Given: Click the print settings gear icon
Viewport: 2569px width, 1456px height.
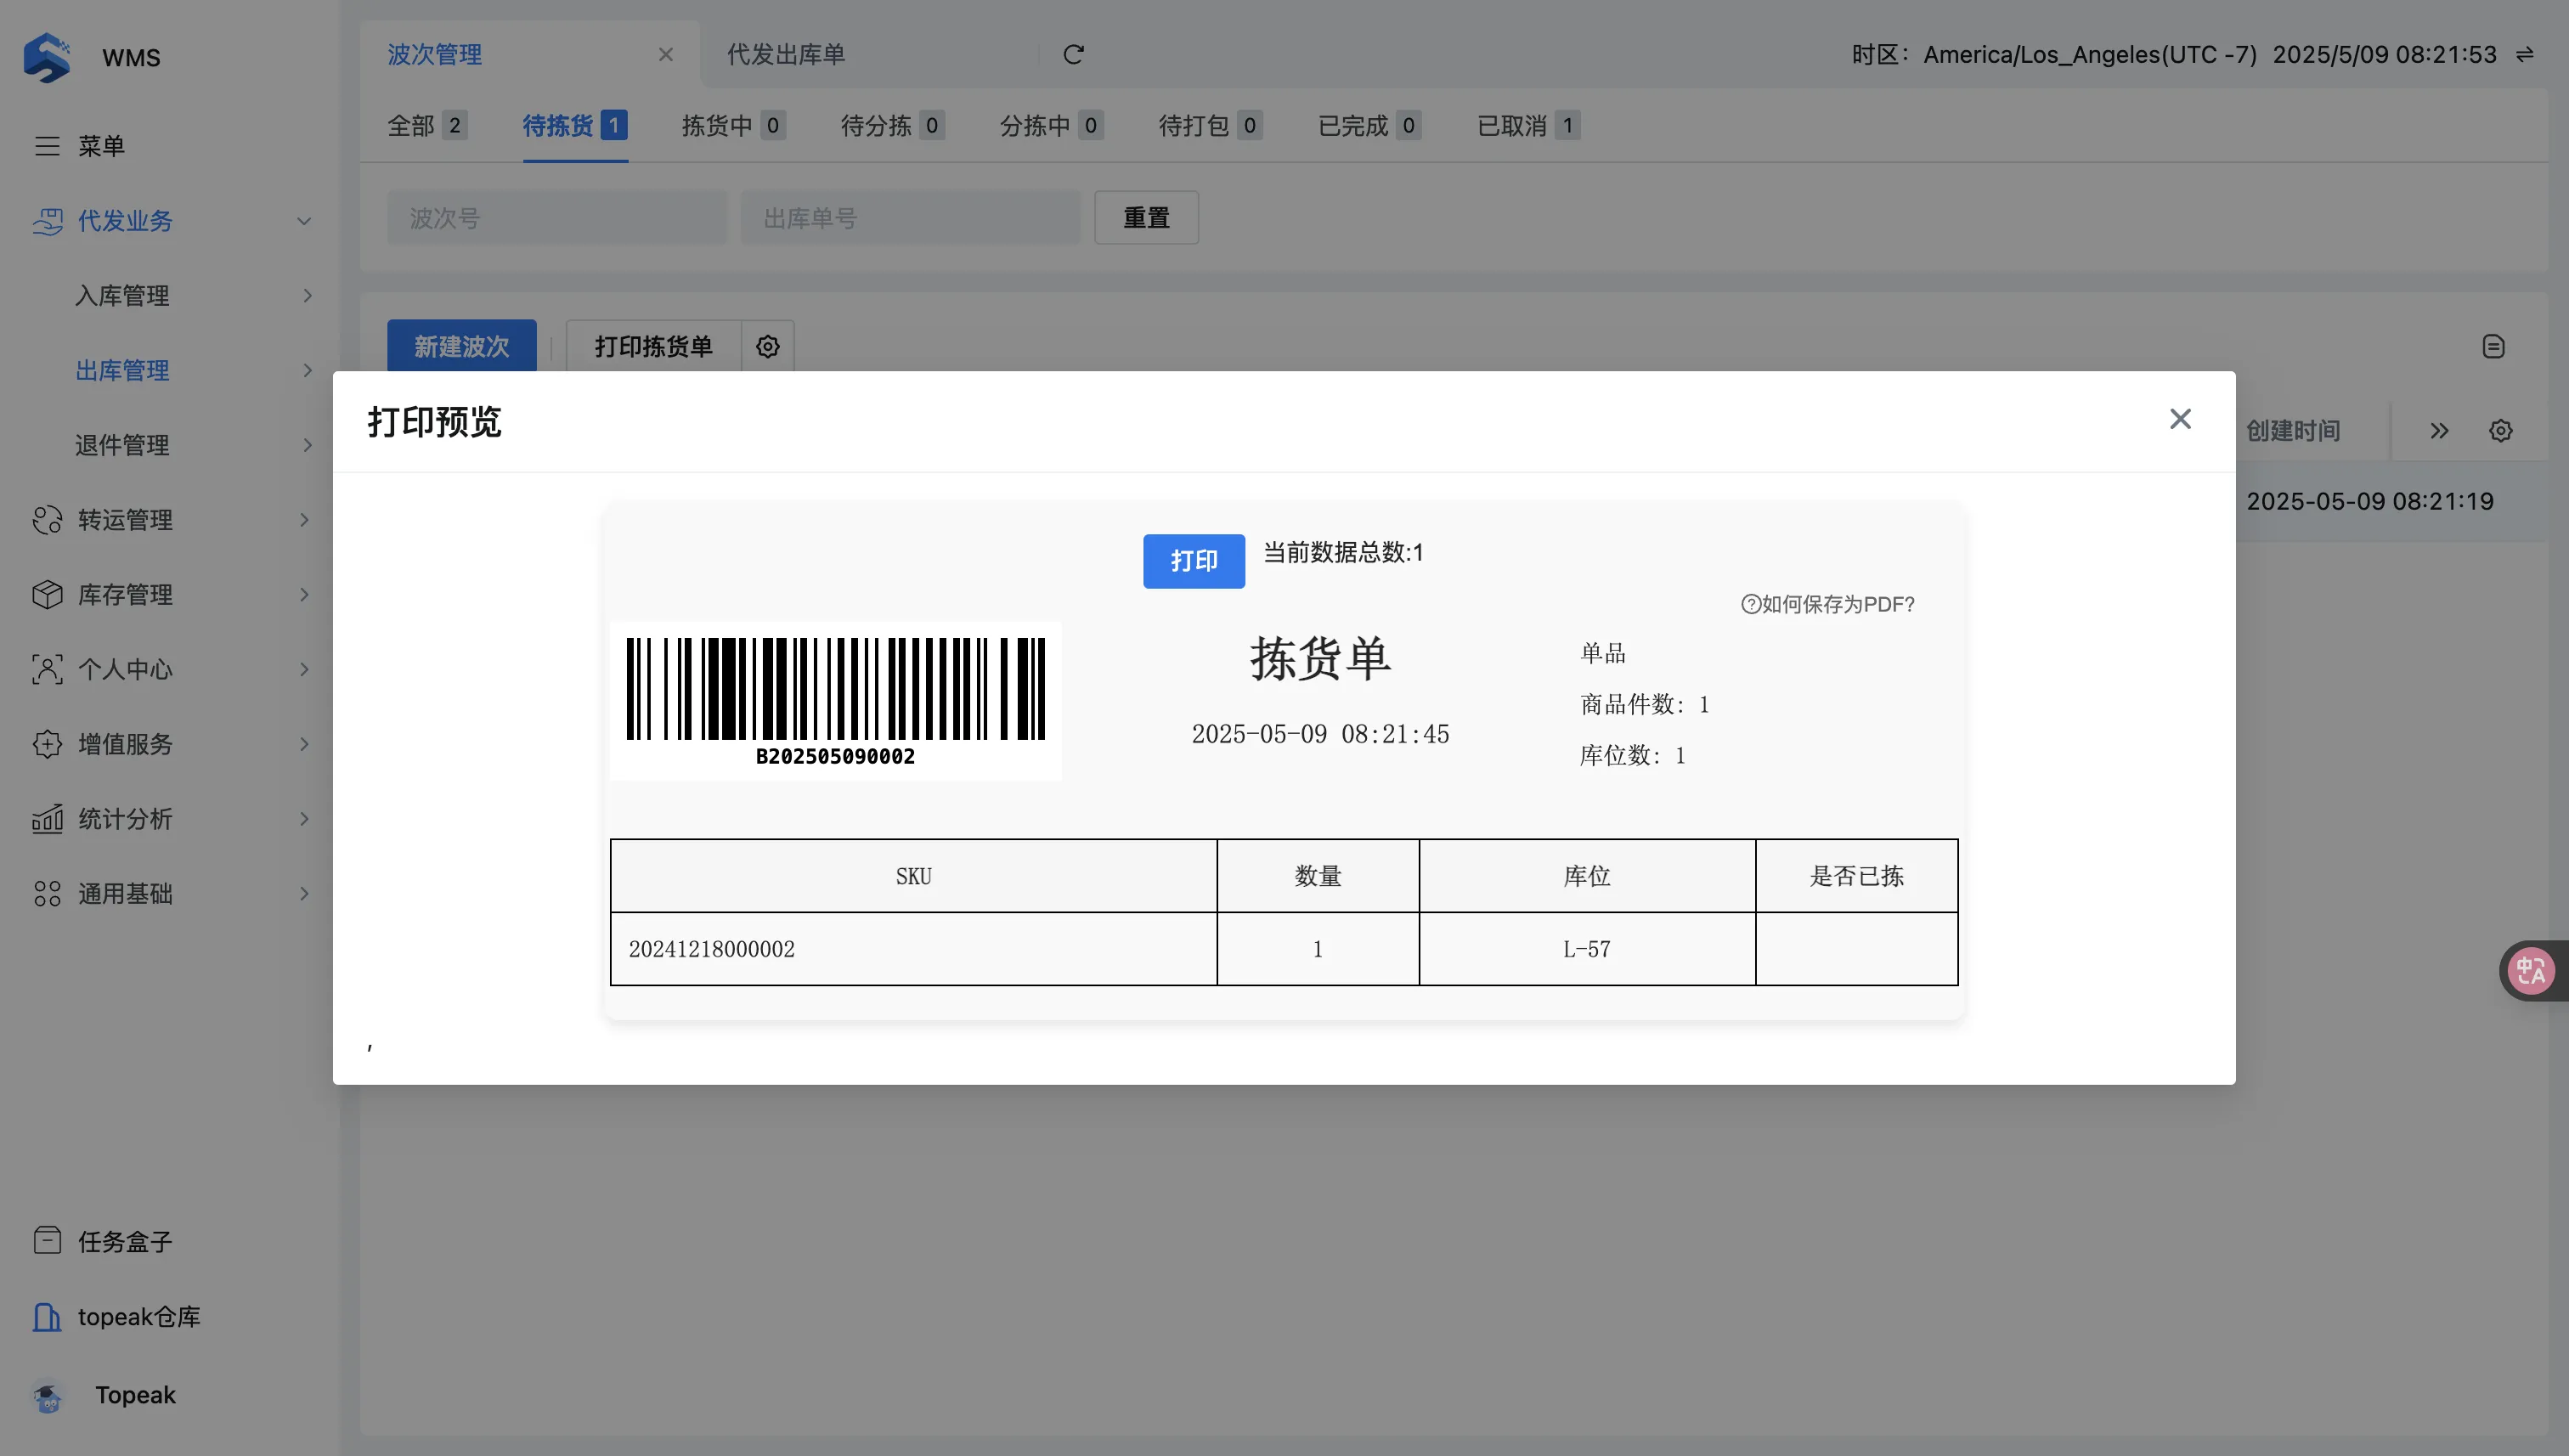Looking at the screenshot, I should coord(767,347).
